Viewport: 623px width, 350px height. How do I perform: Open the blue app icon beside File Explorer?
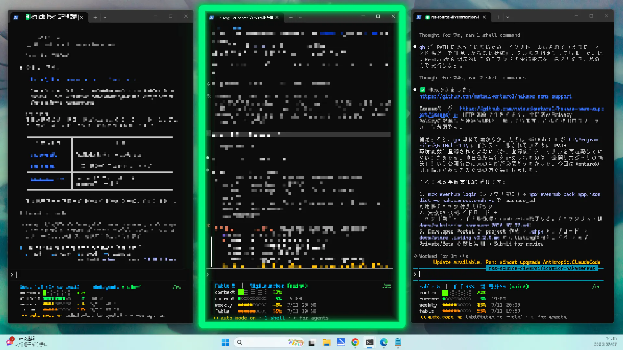[x=341, y=342]
